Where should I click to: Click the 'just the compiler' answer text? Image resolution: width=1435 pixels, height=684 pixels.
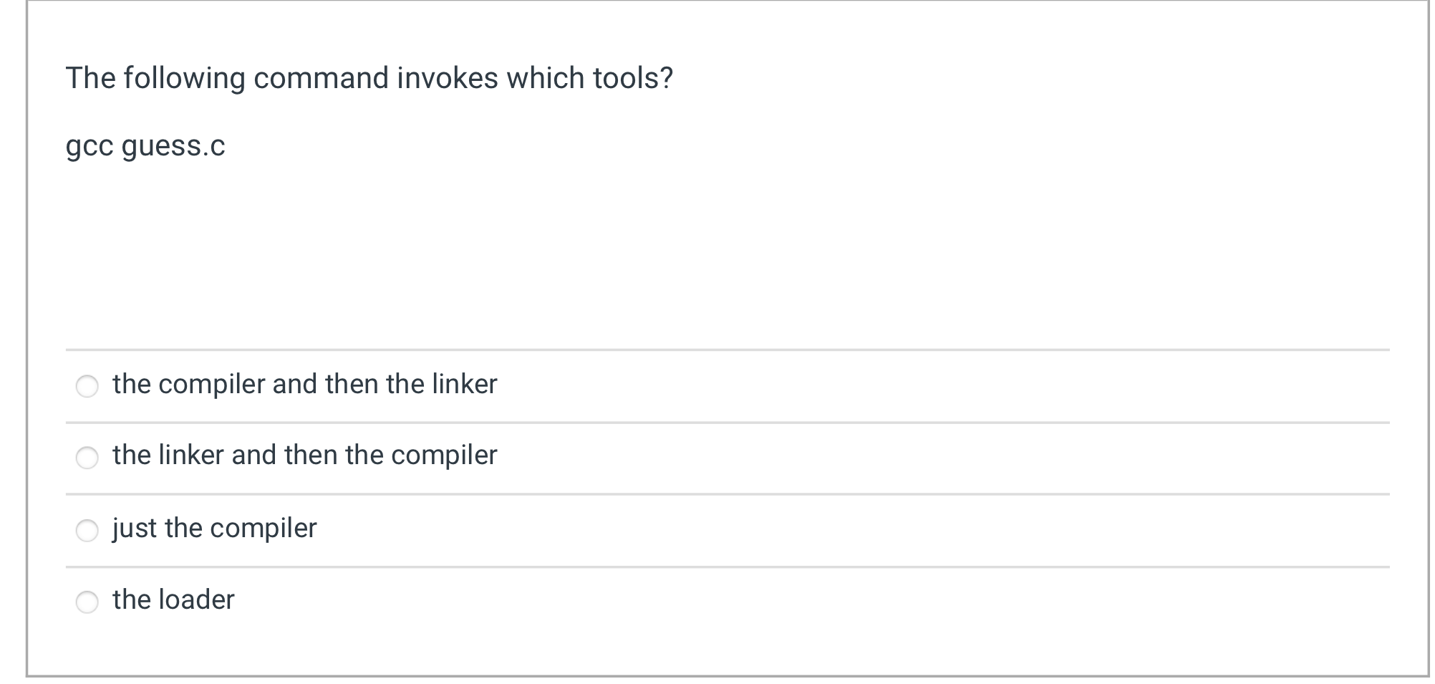(x=214, y=529)
